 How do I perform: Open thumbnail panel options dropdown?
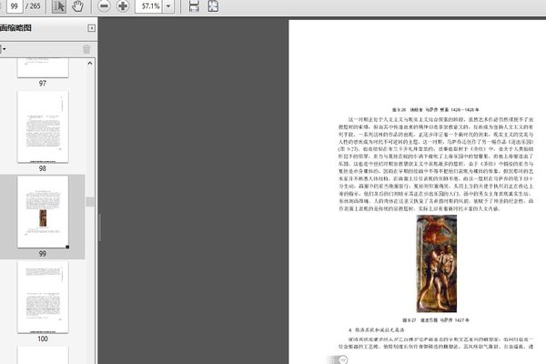coord(3,49)
